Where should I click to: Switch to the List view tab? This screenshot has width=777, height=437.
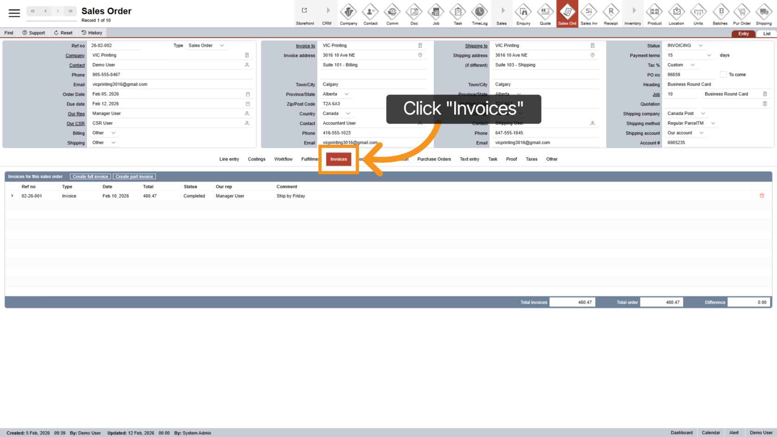[x=766, y=34]
